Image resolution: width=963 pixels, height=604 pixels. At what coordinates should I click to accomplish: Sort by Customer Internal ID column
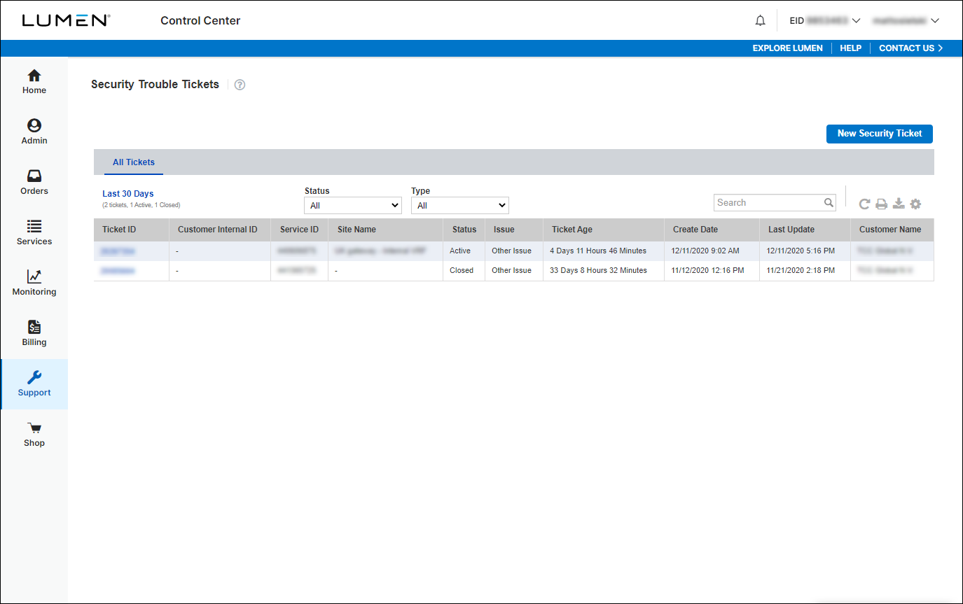pos(218,230)
